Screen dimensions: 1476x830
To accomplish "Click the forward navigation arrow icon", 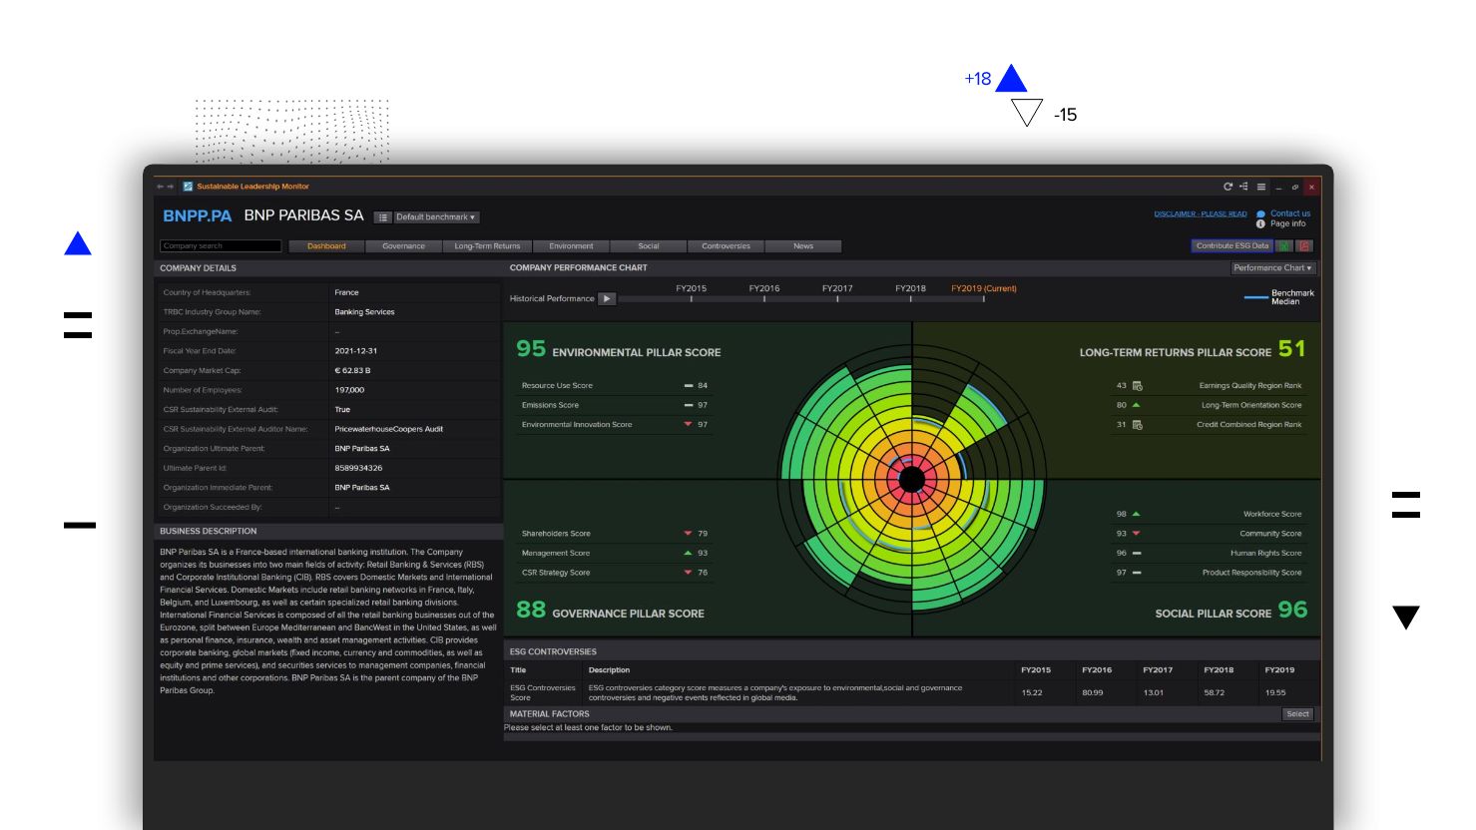I will [x=171, y=187].
